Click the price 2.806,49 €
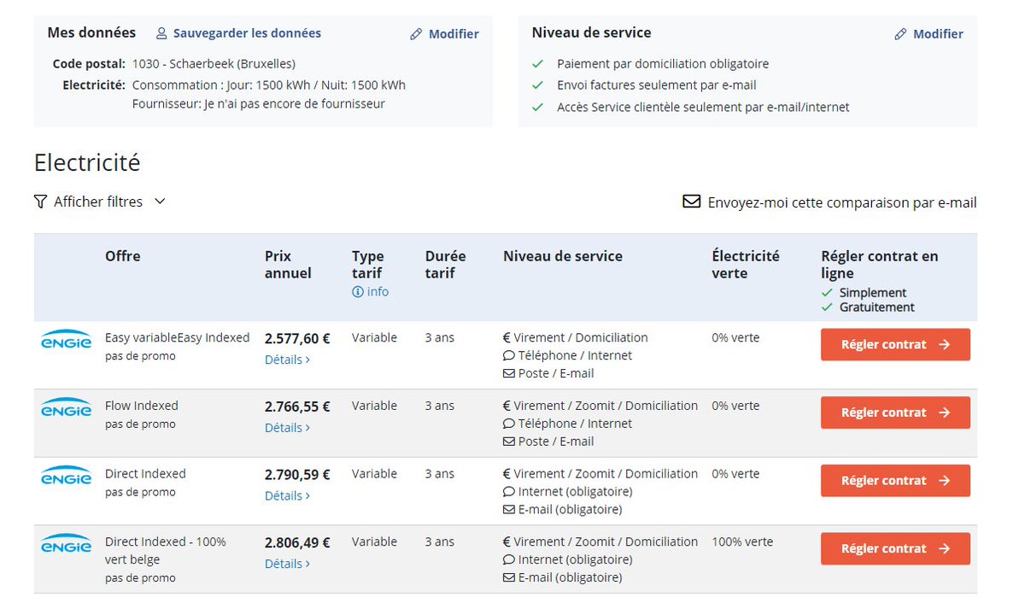Image resolution: width=1025 pixels, height=597 pixels. 297,542
